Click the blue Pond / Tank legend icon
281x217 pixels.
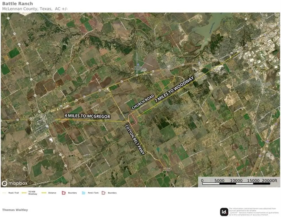(83, 193)
